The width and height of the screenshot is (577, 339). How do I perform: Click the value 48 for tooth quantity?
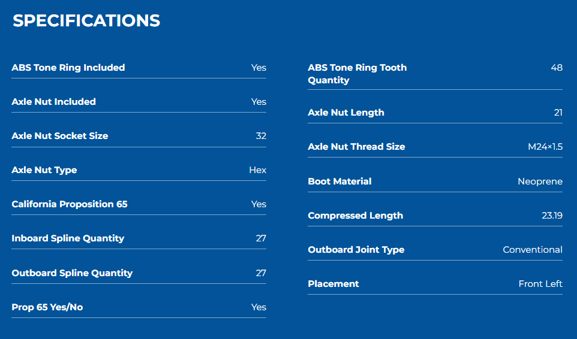click(557, 68)
